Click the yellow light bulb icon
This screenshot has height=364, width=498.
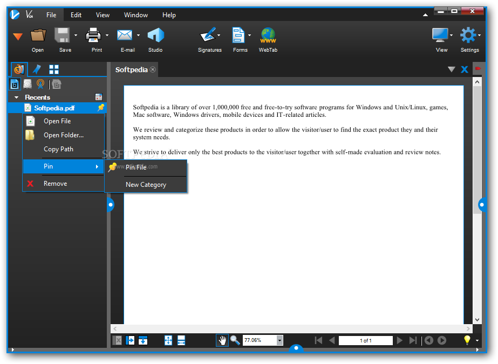point(467,340)
